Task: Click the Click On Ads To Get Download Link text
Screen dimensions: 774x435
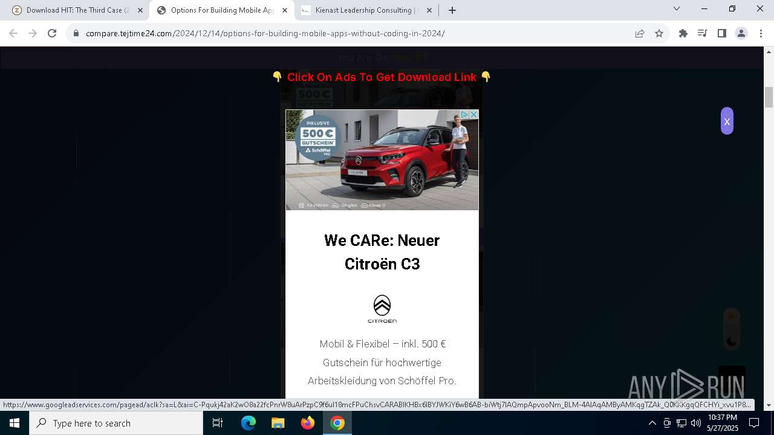Action: (x=382, y=77)
